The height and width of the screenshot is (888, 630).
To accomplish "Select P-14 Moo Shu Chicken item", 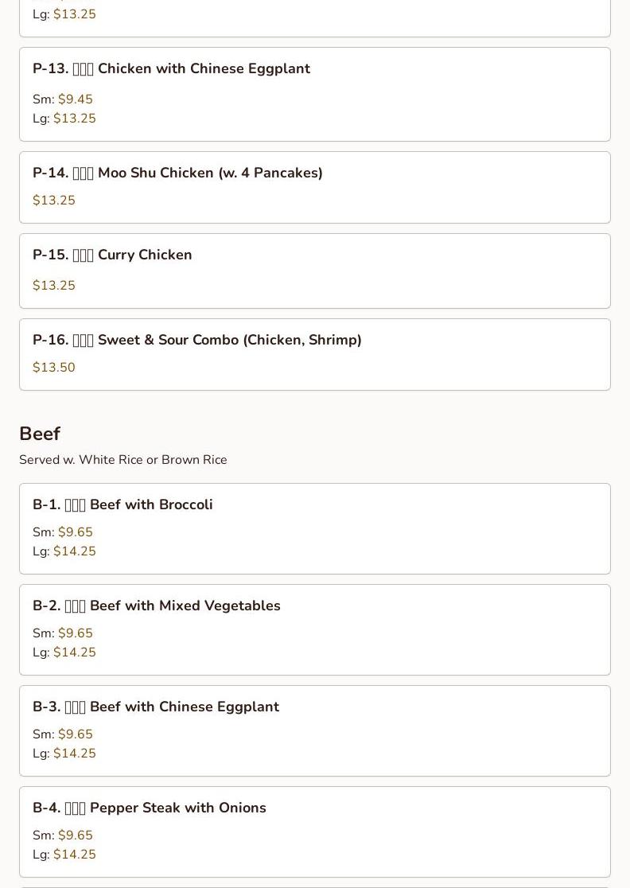I will point(315,188).
